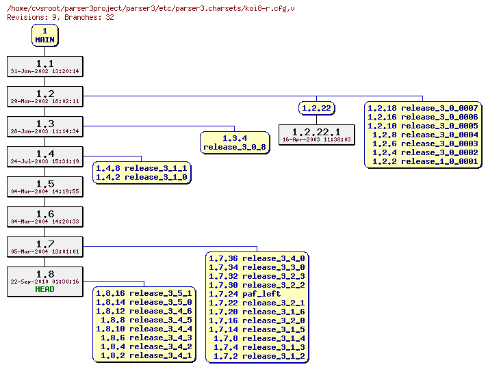The width and height of the screenshot is (488, 369).
Task: Click 1.7.34 release_3_3_0 entry
Action: pos(257,267)
